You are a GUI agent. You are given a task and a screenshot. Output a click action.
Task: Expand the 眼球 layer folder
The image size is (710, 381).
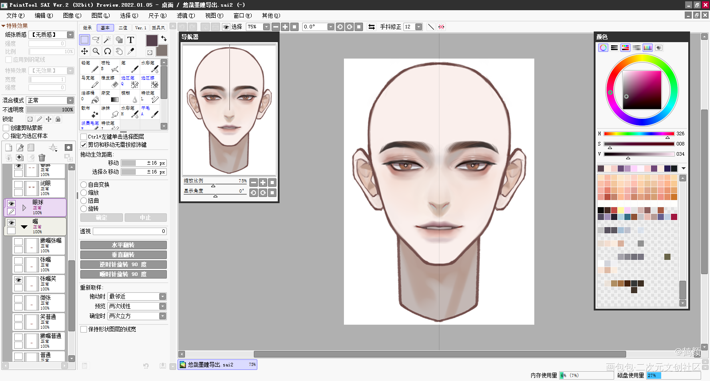[24, 208]
